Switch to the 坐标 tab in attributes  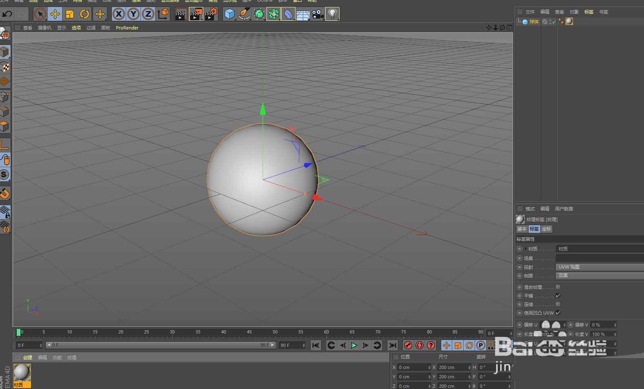coord(546,229)
